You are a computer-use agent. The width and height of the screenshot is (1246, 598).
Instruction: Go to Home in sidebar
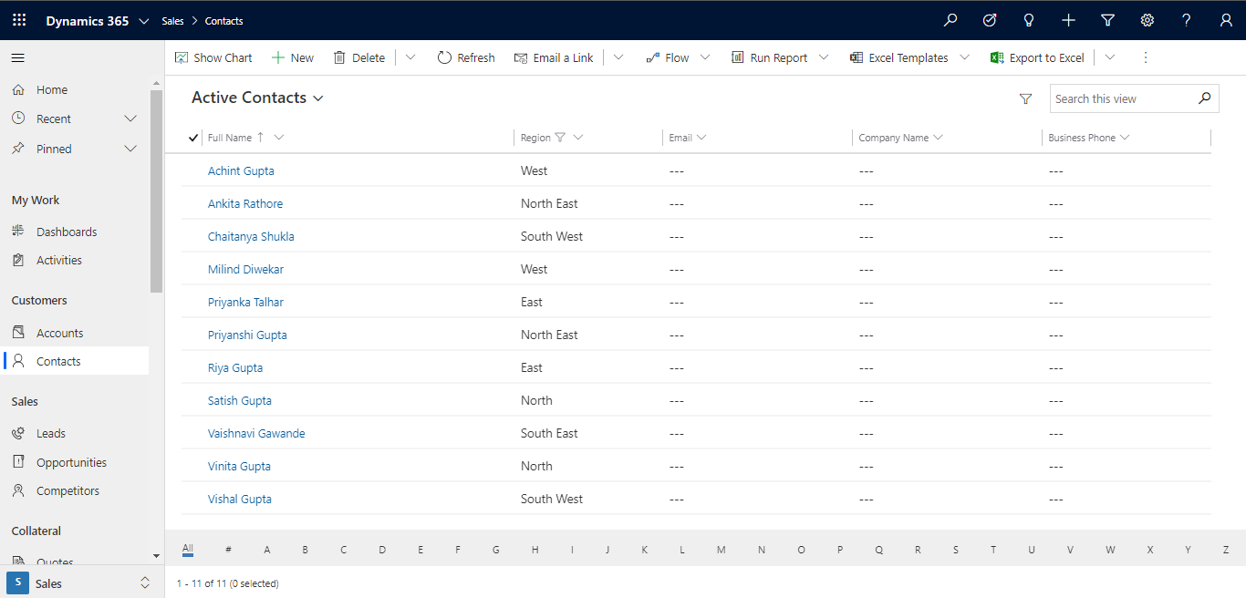pyautogui.click(x=52, y=89)
